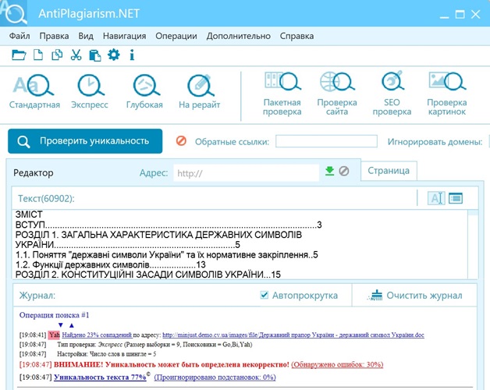Click the 'Тип проверки: Экспресс' log line
490x390 pixels.
[154, 345]
